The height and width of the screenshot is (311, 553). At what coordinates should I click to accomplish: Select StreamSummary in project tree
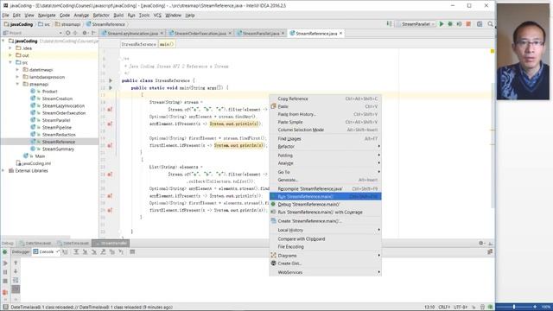click(58, 149)
